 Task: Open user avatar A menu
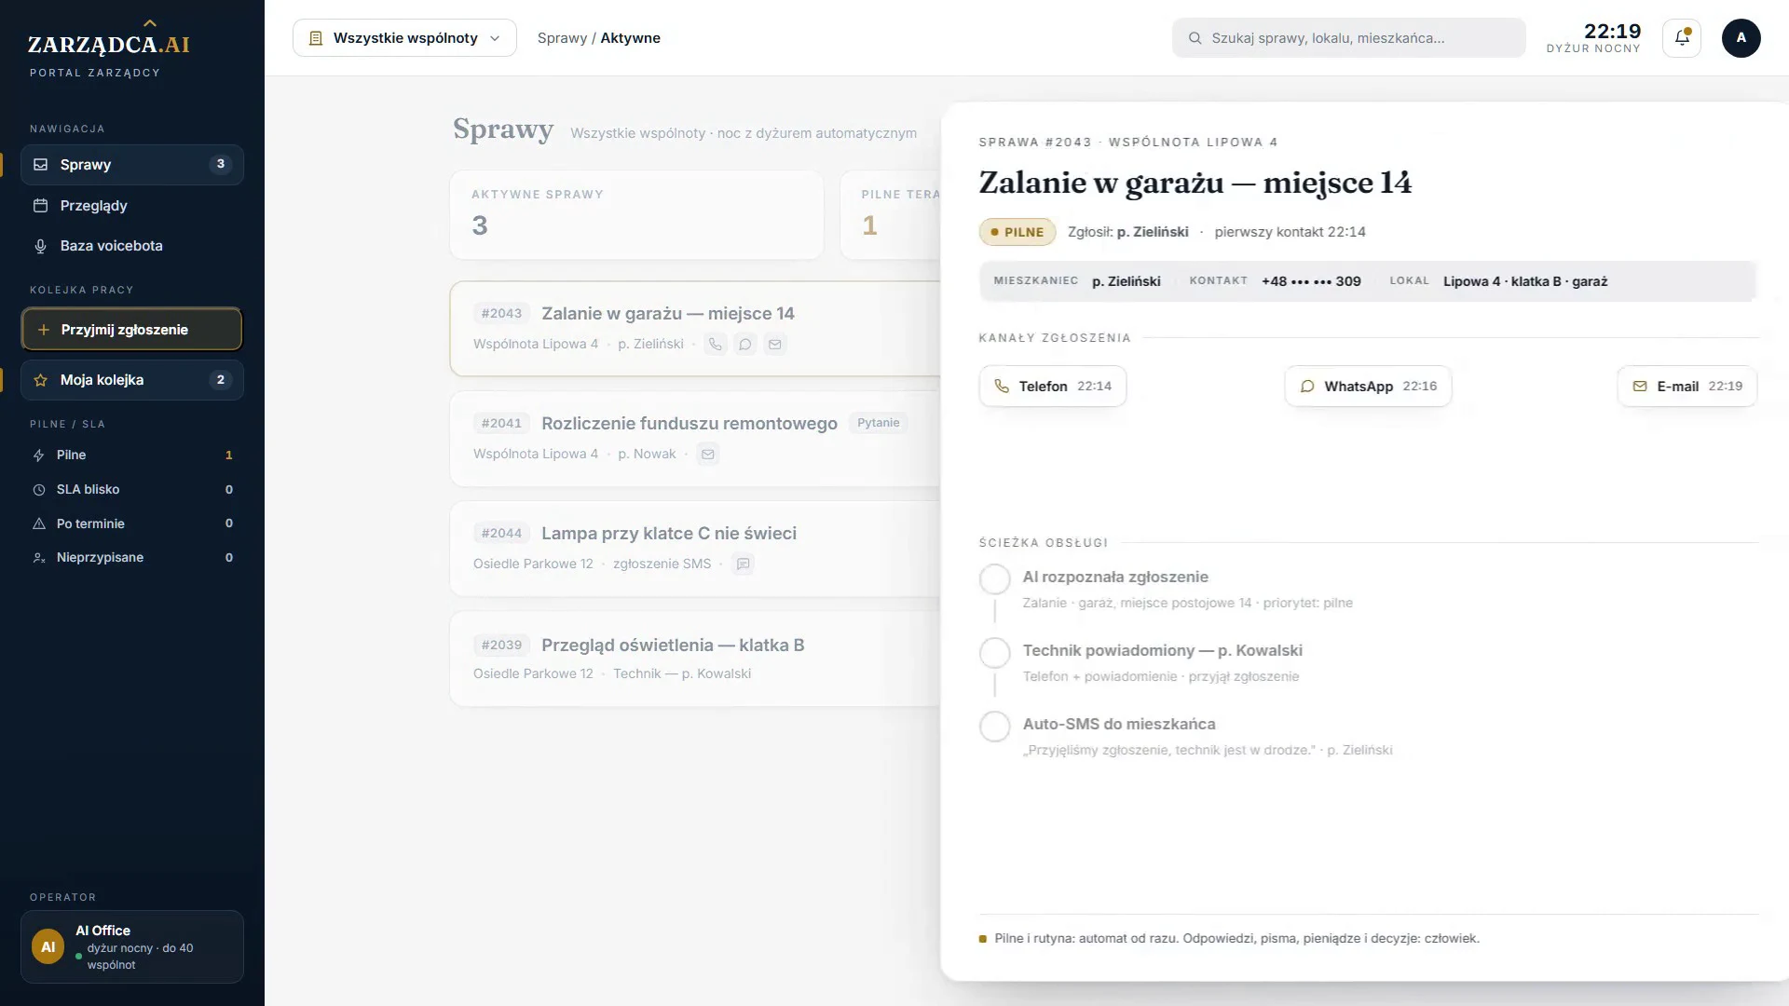1741,38
